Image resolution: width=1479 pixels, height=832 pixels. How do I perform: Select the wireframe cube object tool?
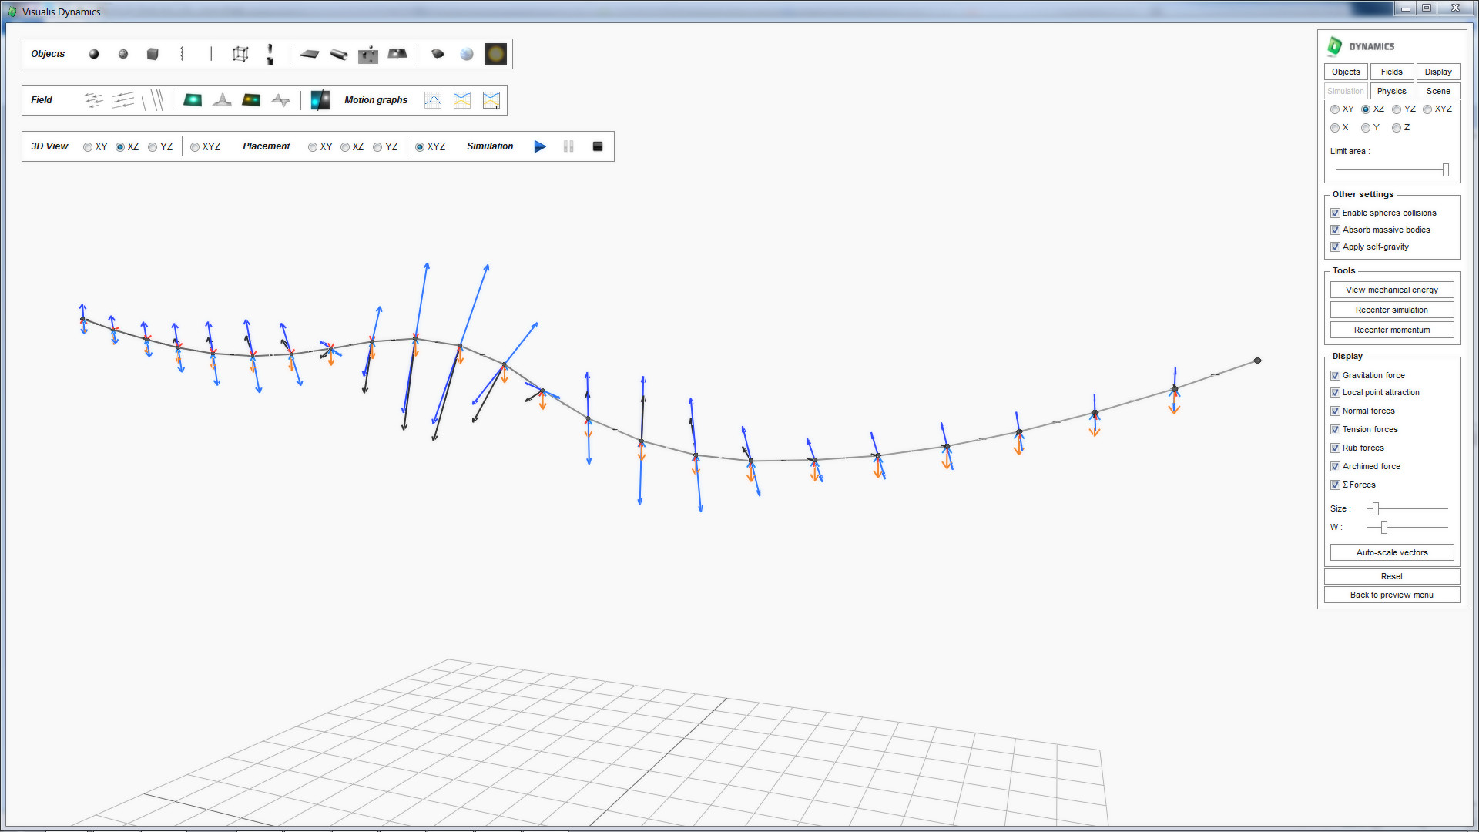tap(240, 54)
